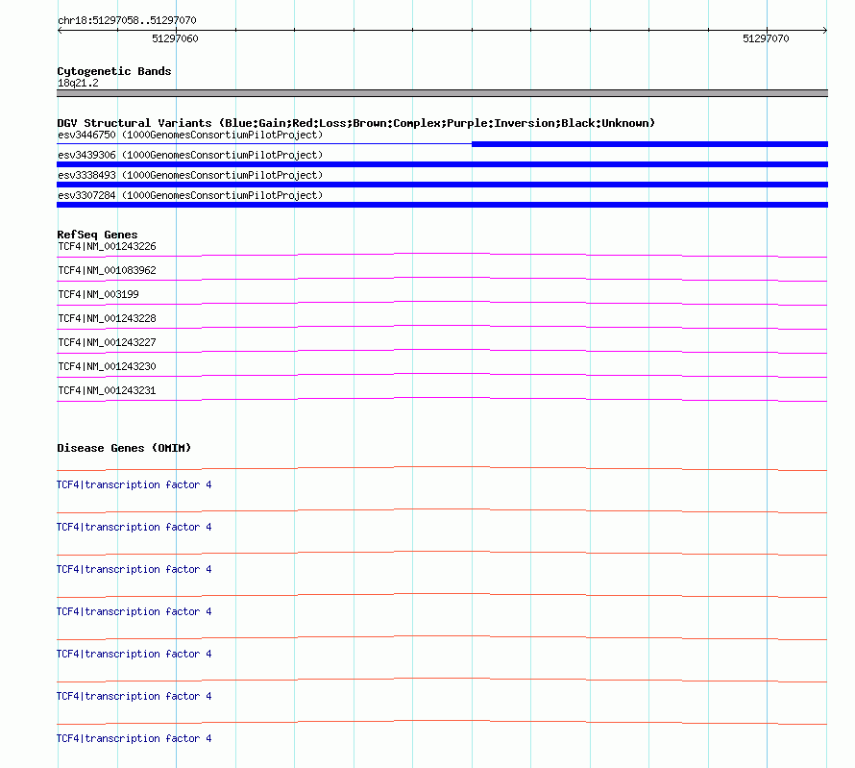The width and height of the screenshot is (855, 768).
Task: Select the DGV Structural Variants track heading
Action: tap(356, 123)
